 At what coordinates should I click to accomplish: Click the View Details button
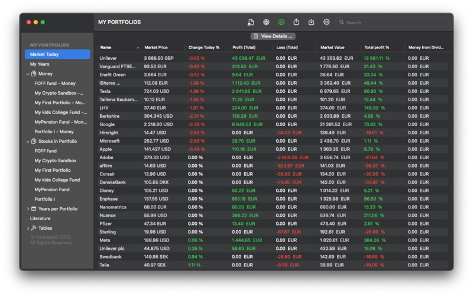tap(273, 36)
